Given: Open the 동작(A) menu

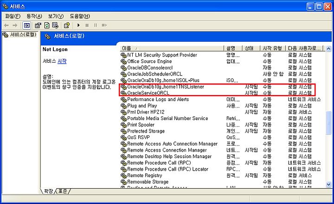Looking at the screenshot, I should click(x=34, y=16).
